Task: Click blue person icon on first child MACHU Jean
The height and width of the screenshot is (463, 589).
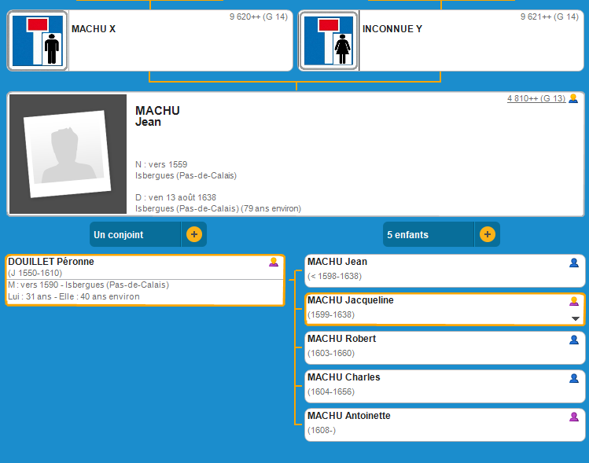Action: pyautogui.click(x=574, y=263)
